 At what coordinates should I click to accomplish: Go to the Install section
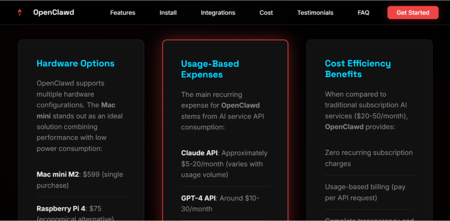coord(168,13)
